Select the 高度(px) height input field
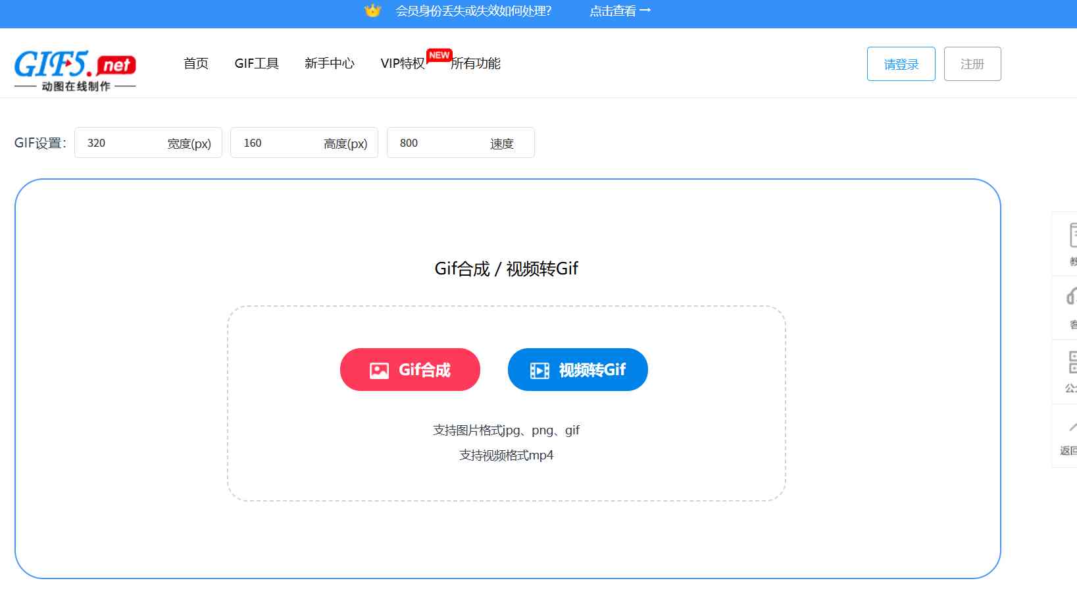Screen dimensions: 1077x593 pyautogui.click(x=276, y=143)
